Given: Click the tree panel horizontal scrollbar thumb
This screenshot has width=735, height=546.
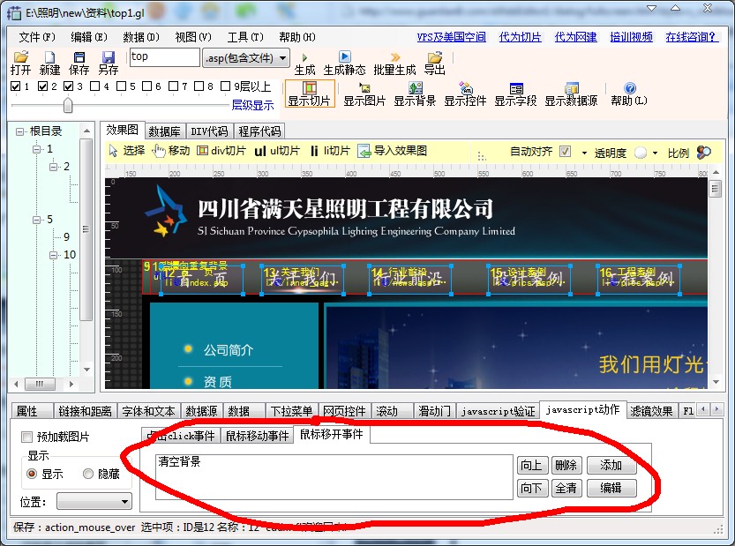Looking at the screenshot, I should [40, 385].
